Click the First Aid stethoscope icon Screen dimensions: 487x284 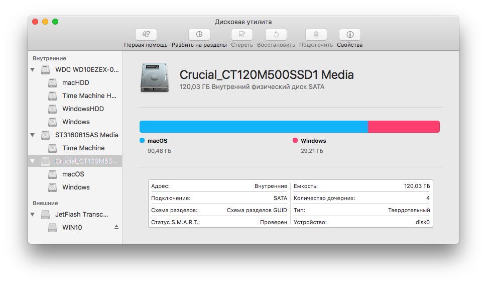pos(146,34)
